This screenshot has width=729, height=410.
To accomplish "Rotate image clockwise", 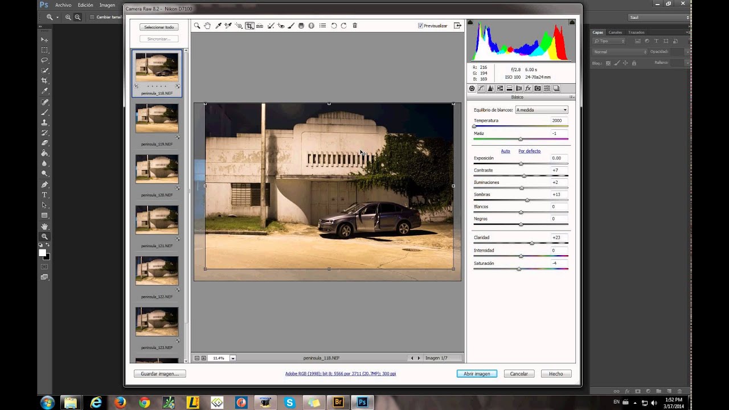I will tap(344, 26).
